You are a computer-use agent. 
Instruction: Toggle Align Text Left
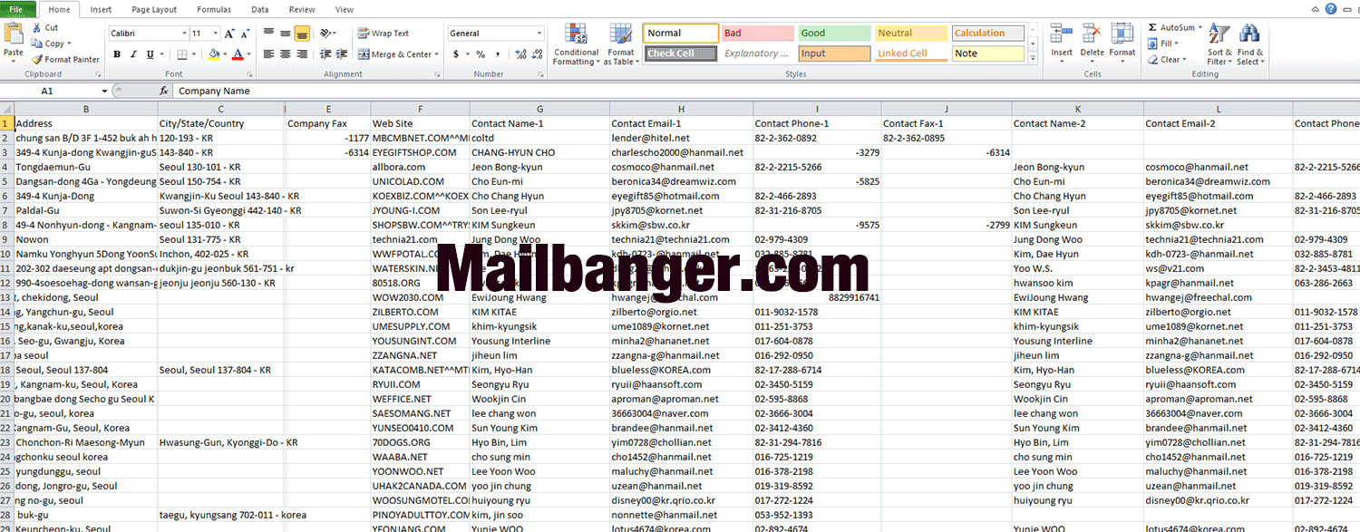tap(268, 54)
